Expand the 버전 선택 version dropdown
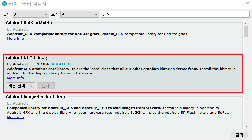The image size is (252, 140). click(21, 86)
